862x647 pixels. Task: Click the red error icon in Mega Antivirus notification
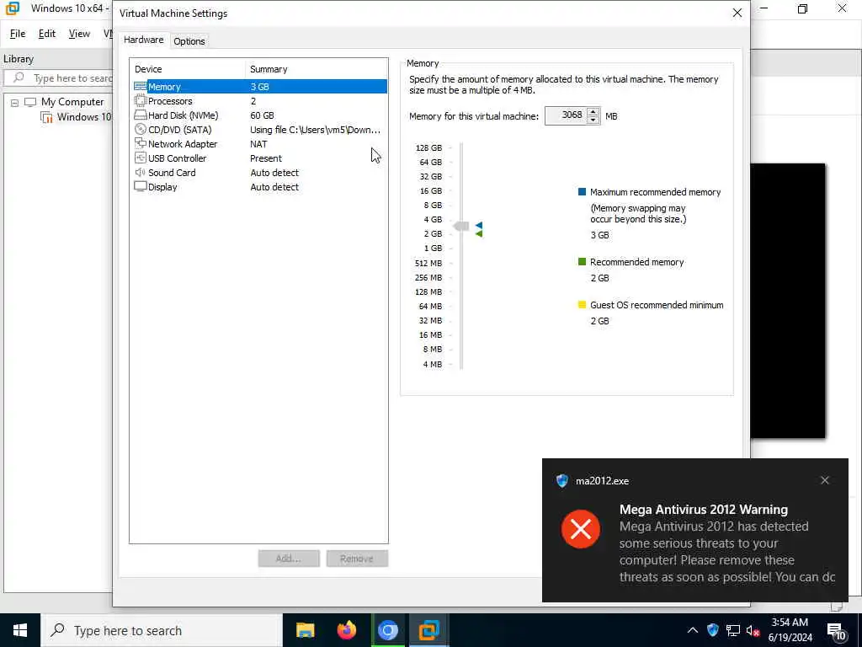581,529
